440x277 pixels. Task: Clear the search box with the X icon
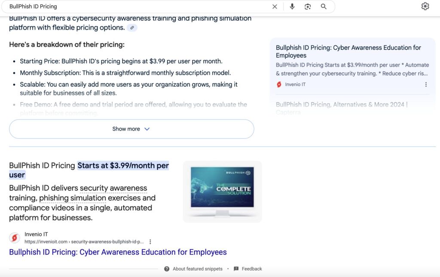(275, 6)
